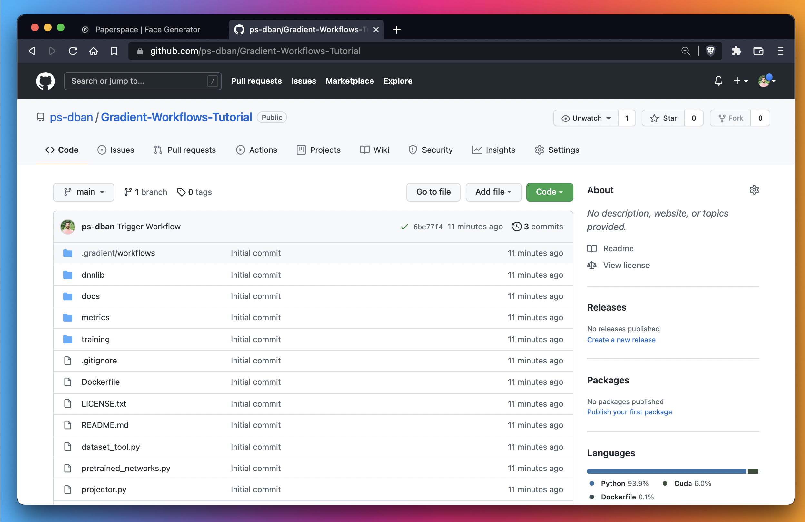Open new browser tab with plus
Image resolution: width=805 pixels, height=522 pixels.
pyautogui.click(x=397, y=30)
